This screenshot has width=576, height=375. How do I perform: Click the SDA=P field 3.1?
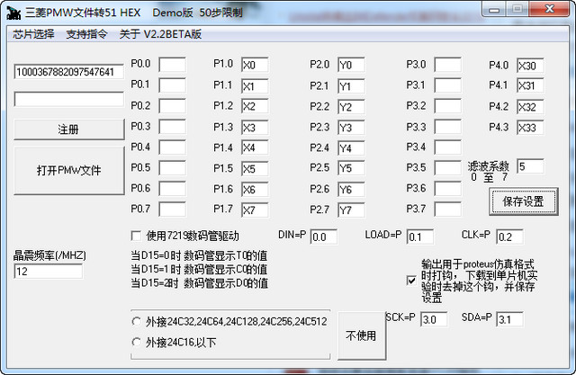pyautogui.click(x=509, y=319)
